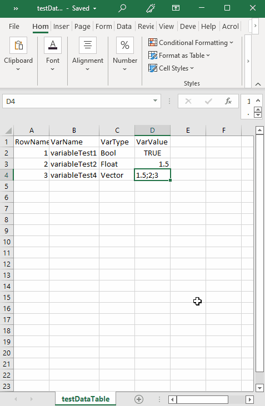This screenshot has width=265, height=406.
Task: Select the testDataTable sheet tab
Action: [x=86, y=399]
